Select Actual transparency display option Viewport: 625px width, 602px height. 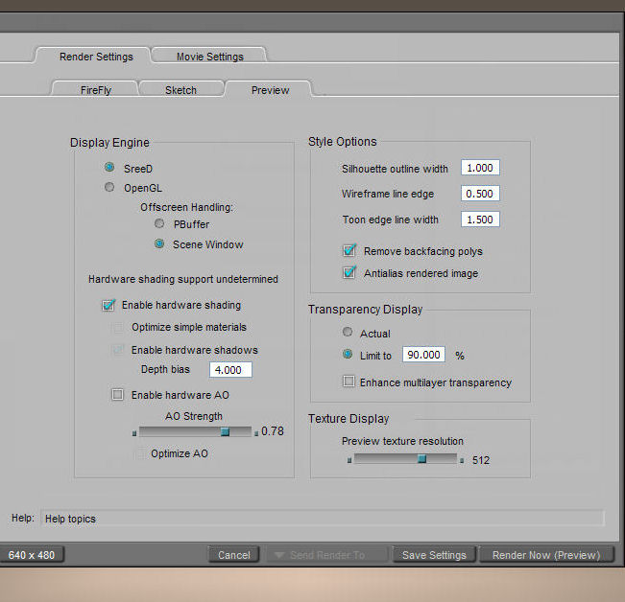(348, 333)
